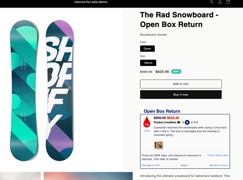Select the Dawn color option
Image resolution: width=243 pixels, height=180 pixels.
[x=147, y=49]
